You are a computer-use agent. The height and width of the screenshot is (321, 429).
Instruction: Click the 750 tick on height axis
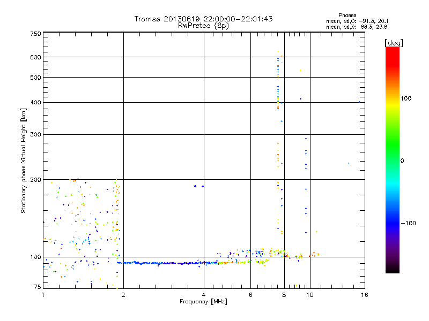35,34
